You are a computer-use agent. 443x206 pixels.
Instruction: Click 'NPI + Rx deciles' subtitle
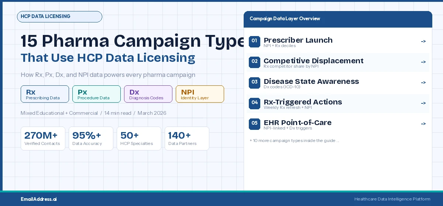click(x=279, y=46)
